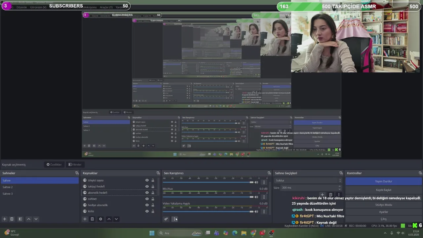This screenshot has height=238, width=423.
Task: Adjust the Süre 300 ms spinner arrows
Action: click(x=340, y=187)
